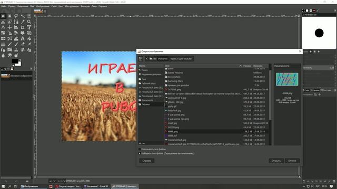Select the Move tool
The width and height of the screenshot is (337, 189).
[x=9, y=27]
